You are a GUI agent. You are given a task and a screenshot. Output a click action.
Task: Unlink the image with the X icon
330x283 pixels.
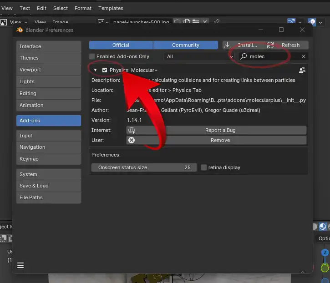(x=205, y=22)
